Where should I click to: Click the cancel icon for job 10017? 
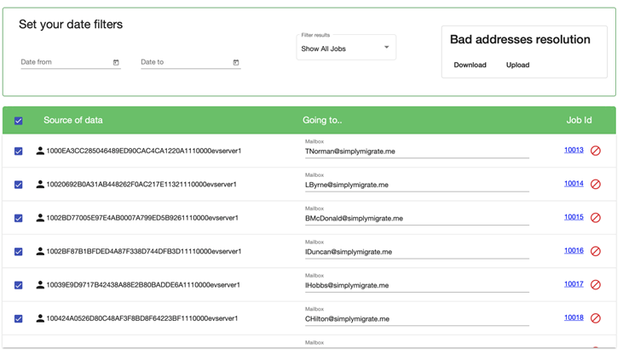pyautogui.click(x=596, y=285)
